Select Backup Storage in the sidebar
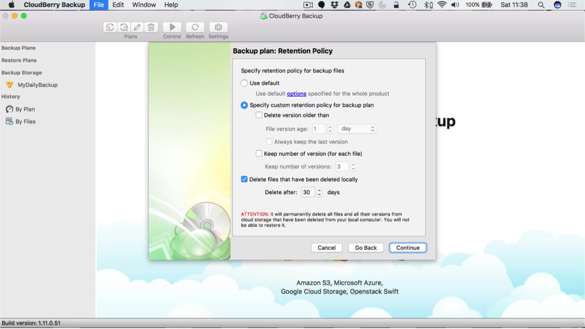 tap(21, 73)
